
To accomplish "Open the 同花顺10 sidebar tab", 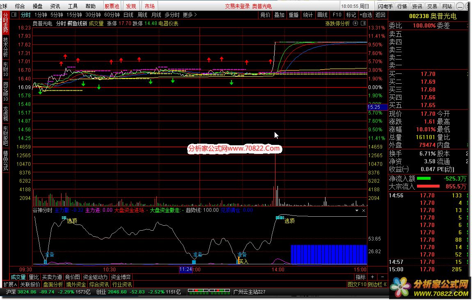I will click(x=5, y=91).
